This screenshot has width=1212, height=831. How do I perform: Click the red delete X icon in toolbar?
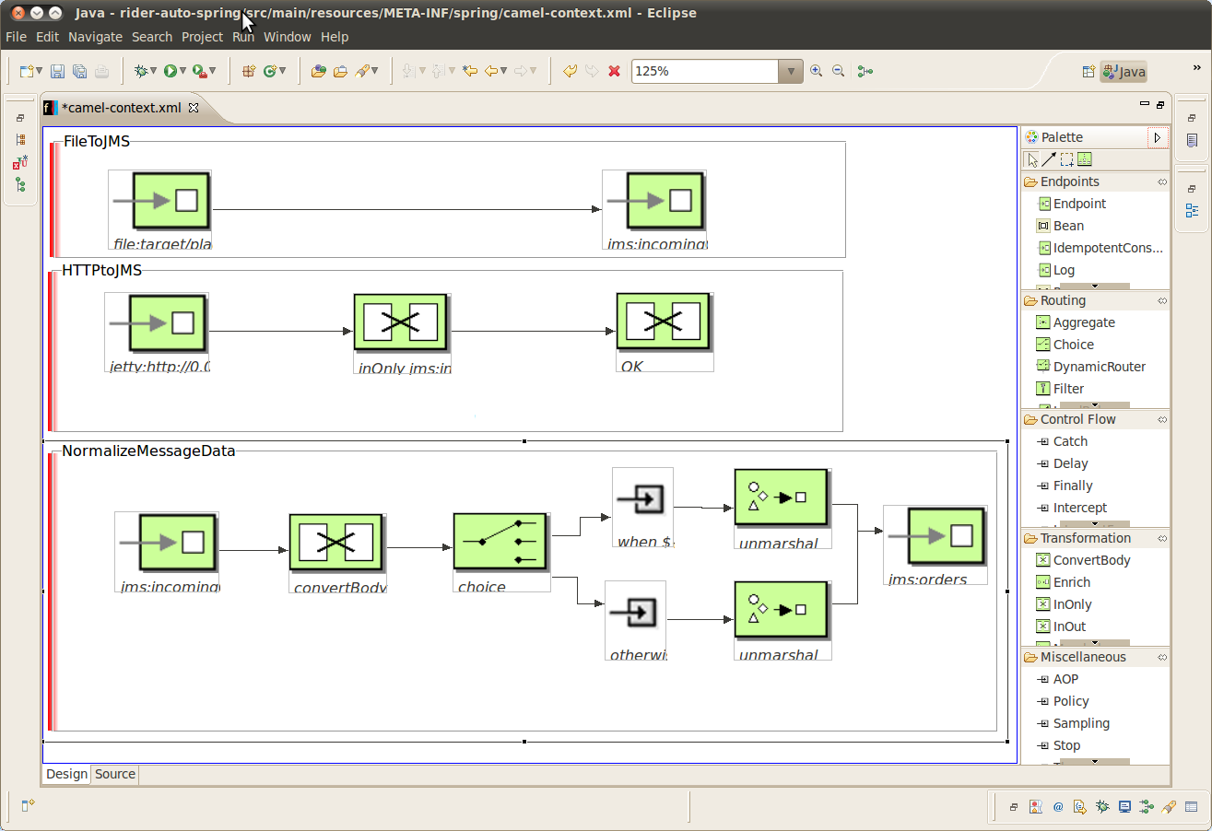[614, 71]
